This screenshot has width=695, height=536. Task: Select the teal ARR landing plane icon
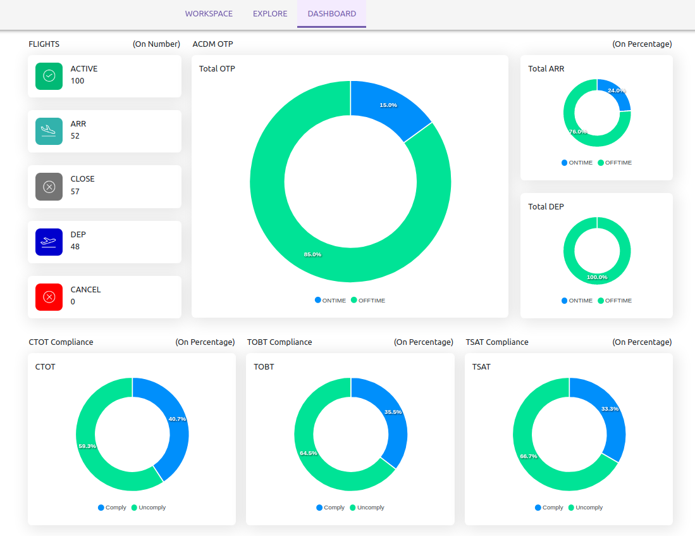coord(49,130)
